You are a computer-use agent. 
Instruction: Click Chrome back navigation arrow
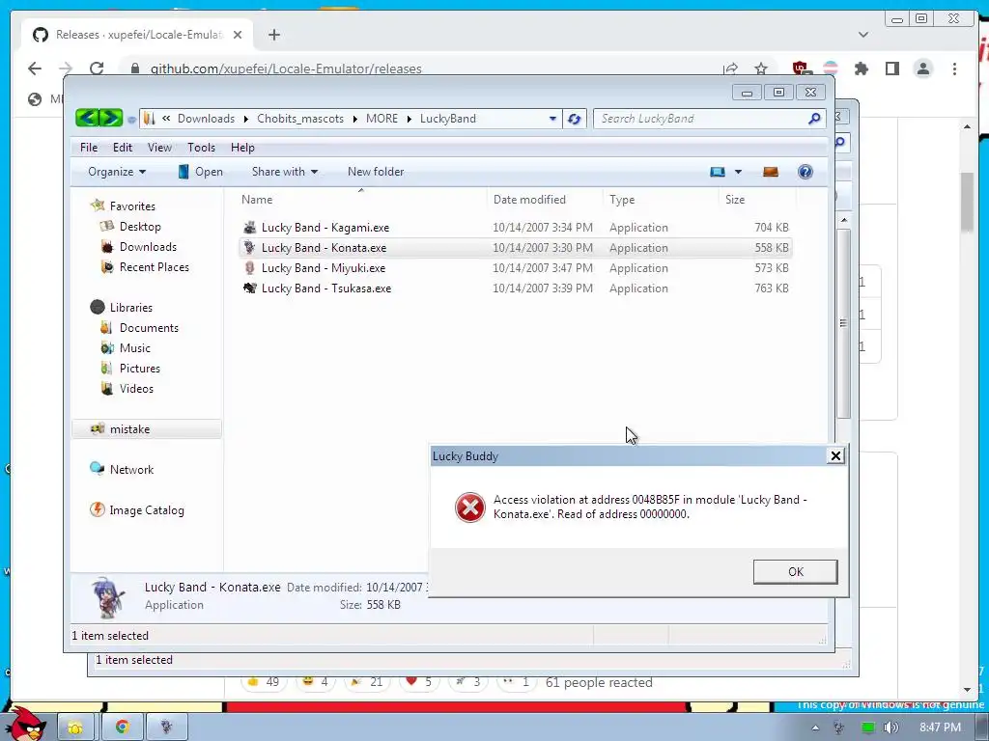[35, 69]
